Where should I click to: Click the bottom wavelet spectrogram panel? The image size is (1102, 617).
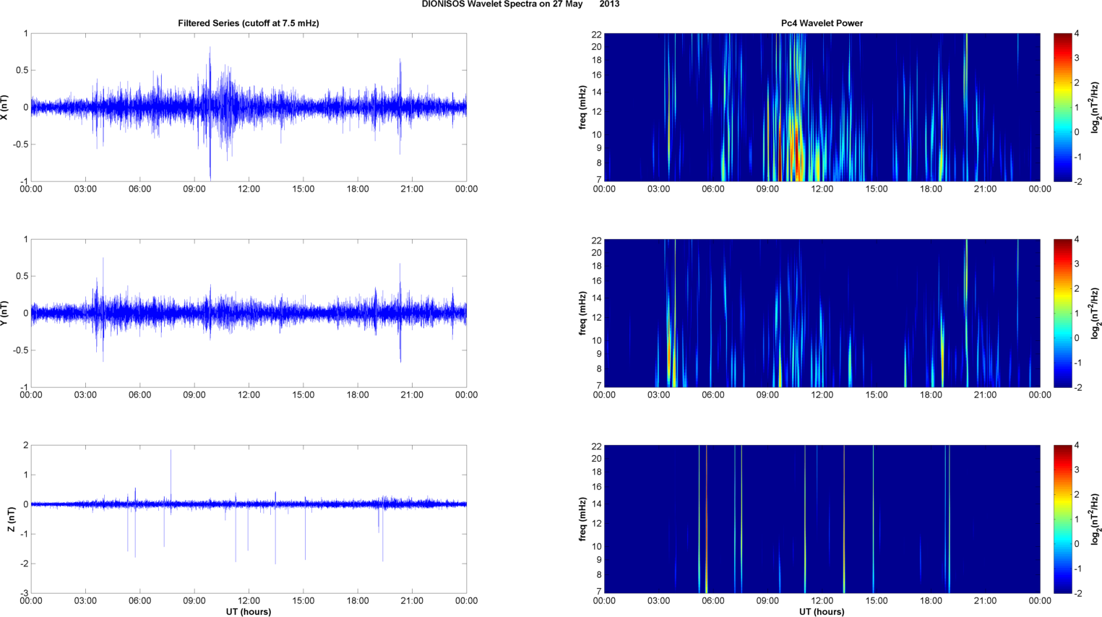pyautogui.click(x=822, y=519)
